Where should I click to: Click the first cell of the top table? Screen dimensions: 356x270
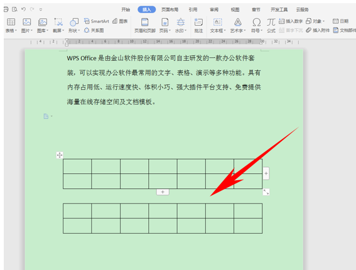[77, 166]
